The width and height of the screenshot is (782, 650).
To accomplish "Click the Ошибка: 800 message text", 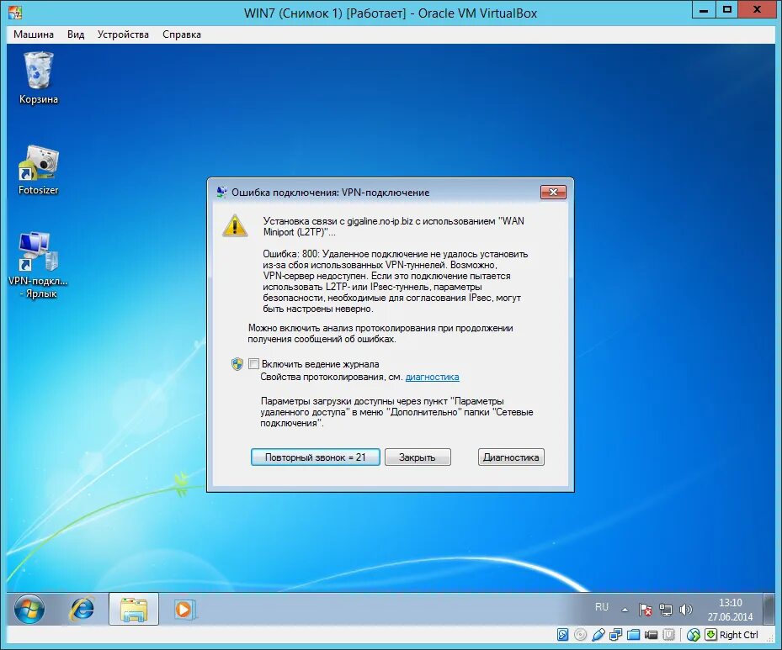I will point(395,282).
